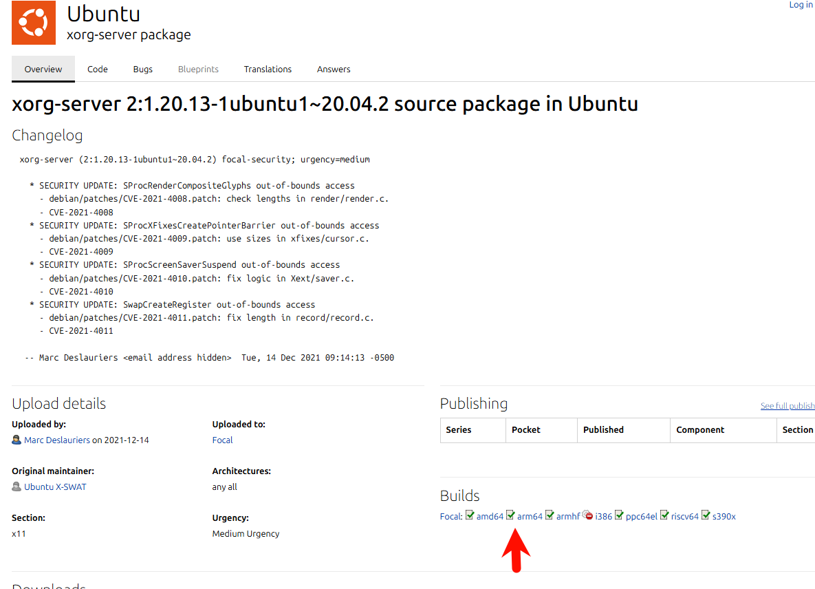Open the Answers tab
The height and width of the screenshot is (589, 815).
click(x=334, y=69)
